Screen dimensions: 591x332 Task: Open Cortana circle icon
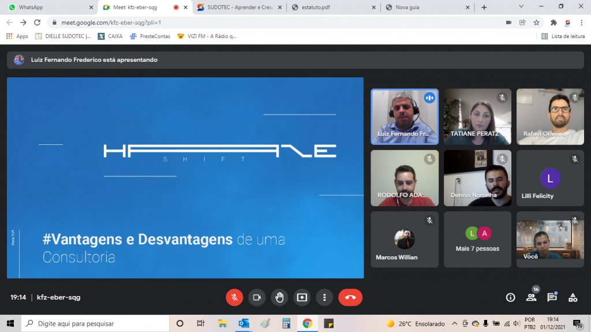tap(180, 323)
